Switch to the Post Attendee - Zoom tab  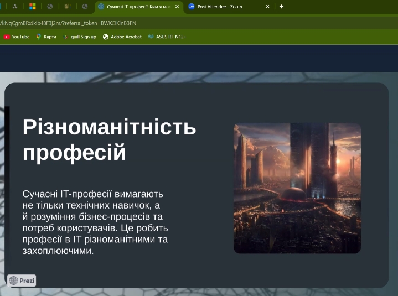coord(224,7)
